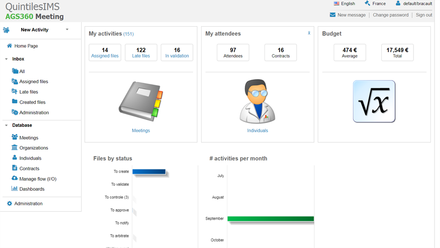The height and width of the screenshot is (248, 440).
Task: Open 122 Late files tile
Action: (141, 53)
